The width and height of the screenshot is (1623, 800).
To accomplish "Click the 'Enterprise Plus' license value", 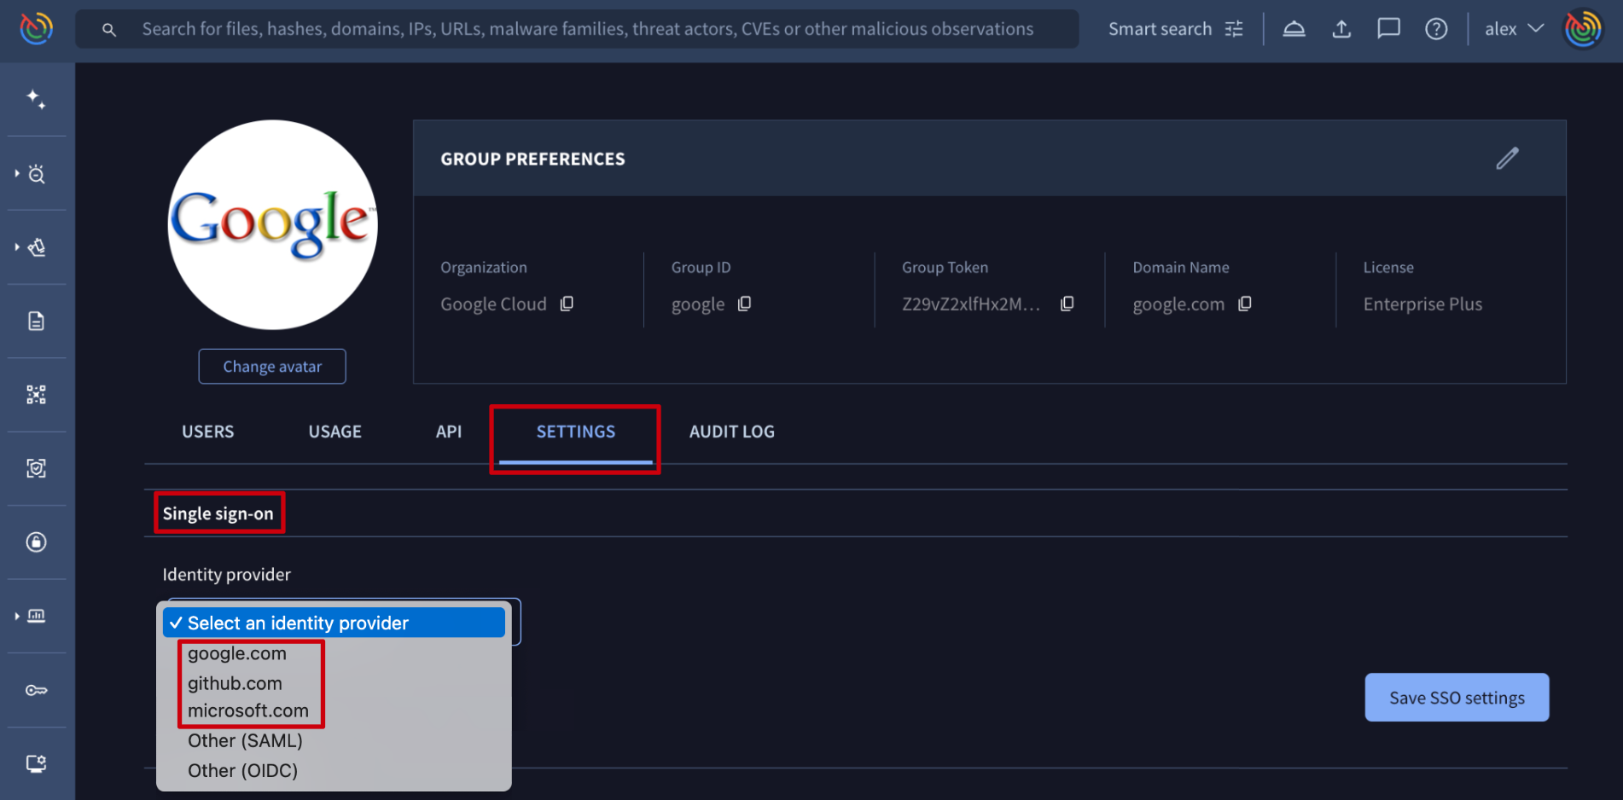I will tap(1422, 304).
